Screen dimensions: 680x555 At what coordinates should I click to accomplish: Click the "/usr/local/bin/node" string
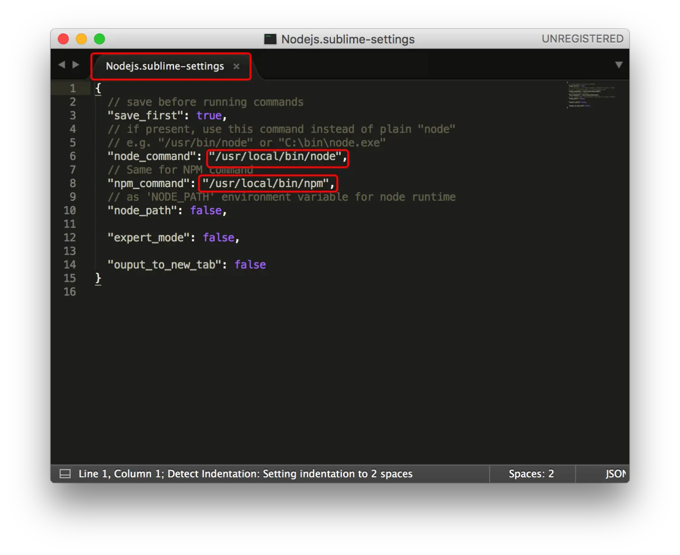pos(275,157)
